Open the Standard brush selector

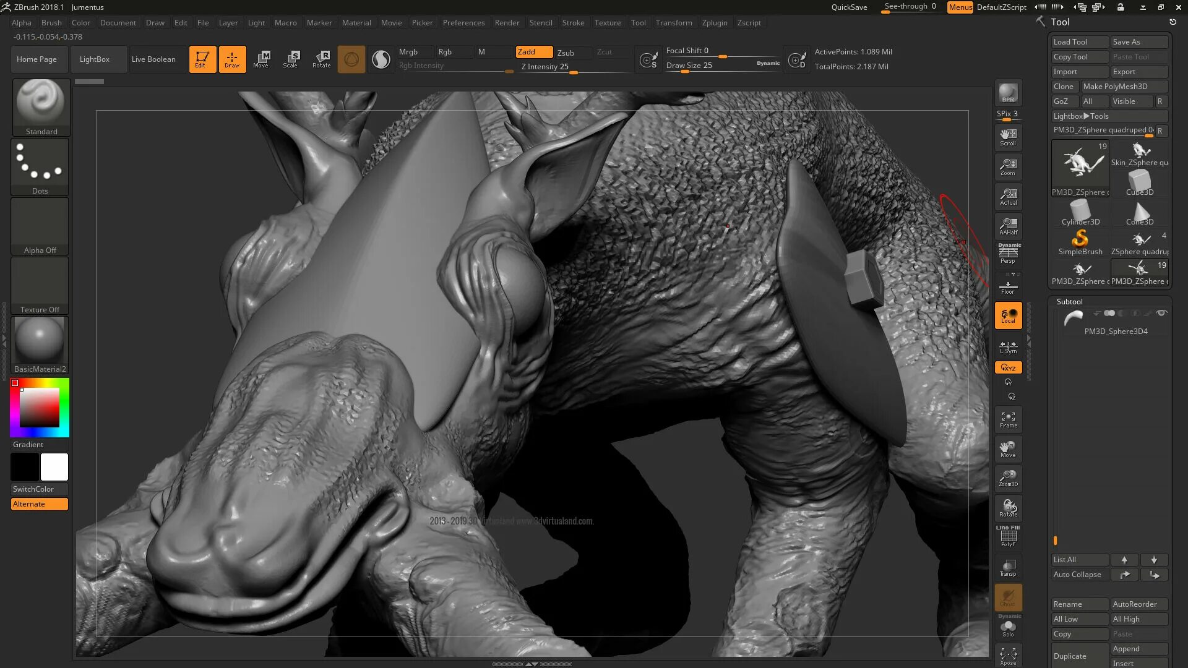(41, 106)
